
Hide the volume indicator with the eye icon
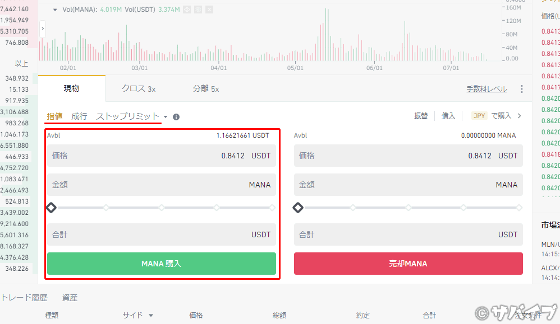187,10
